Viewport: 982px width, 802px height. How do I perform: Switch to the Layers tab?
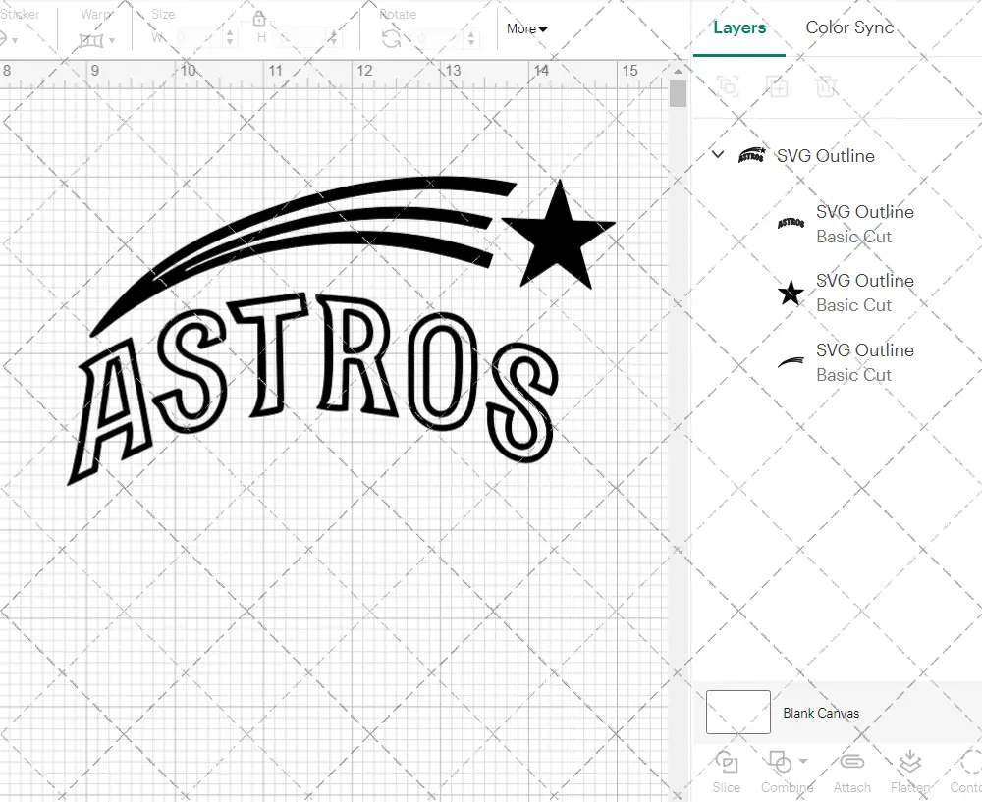pyautogui.click(x=739, y=28)
